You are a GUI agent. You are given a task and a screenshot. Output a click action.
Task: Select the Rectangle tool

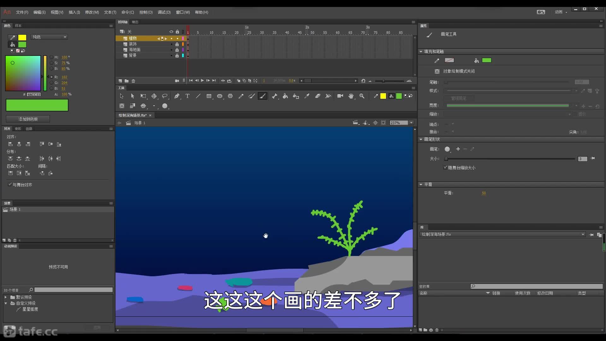209,96
